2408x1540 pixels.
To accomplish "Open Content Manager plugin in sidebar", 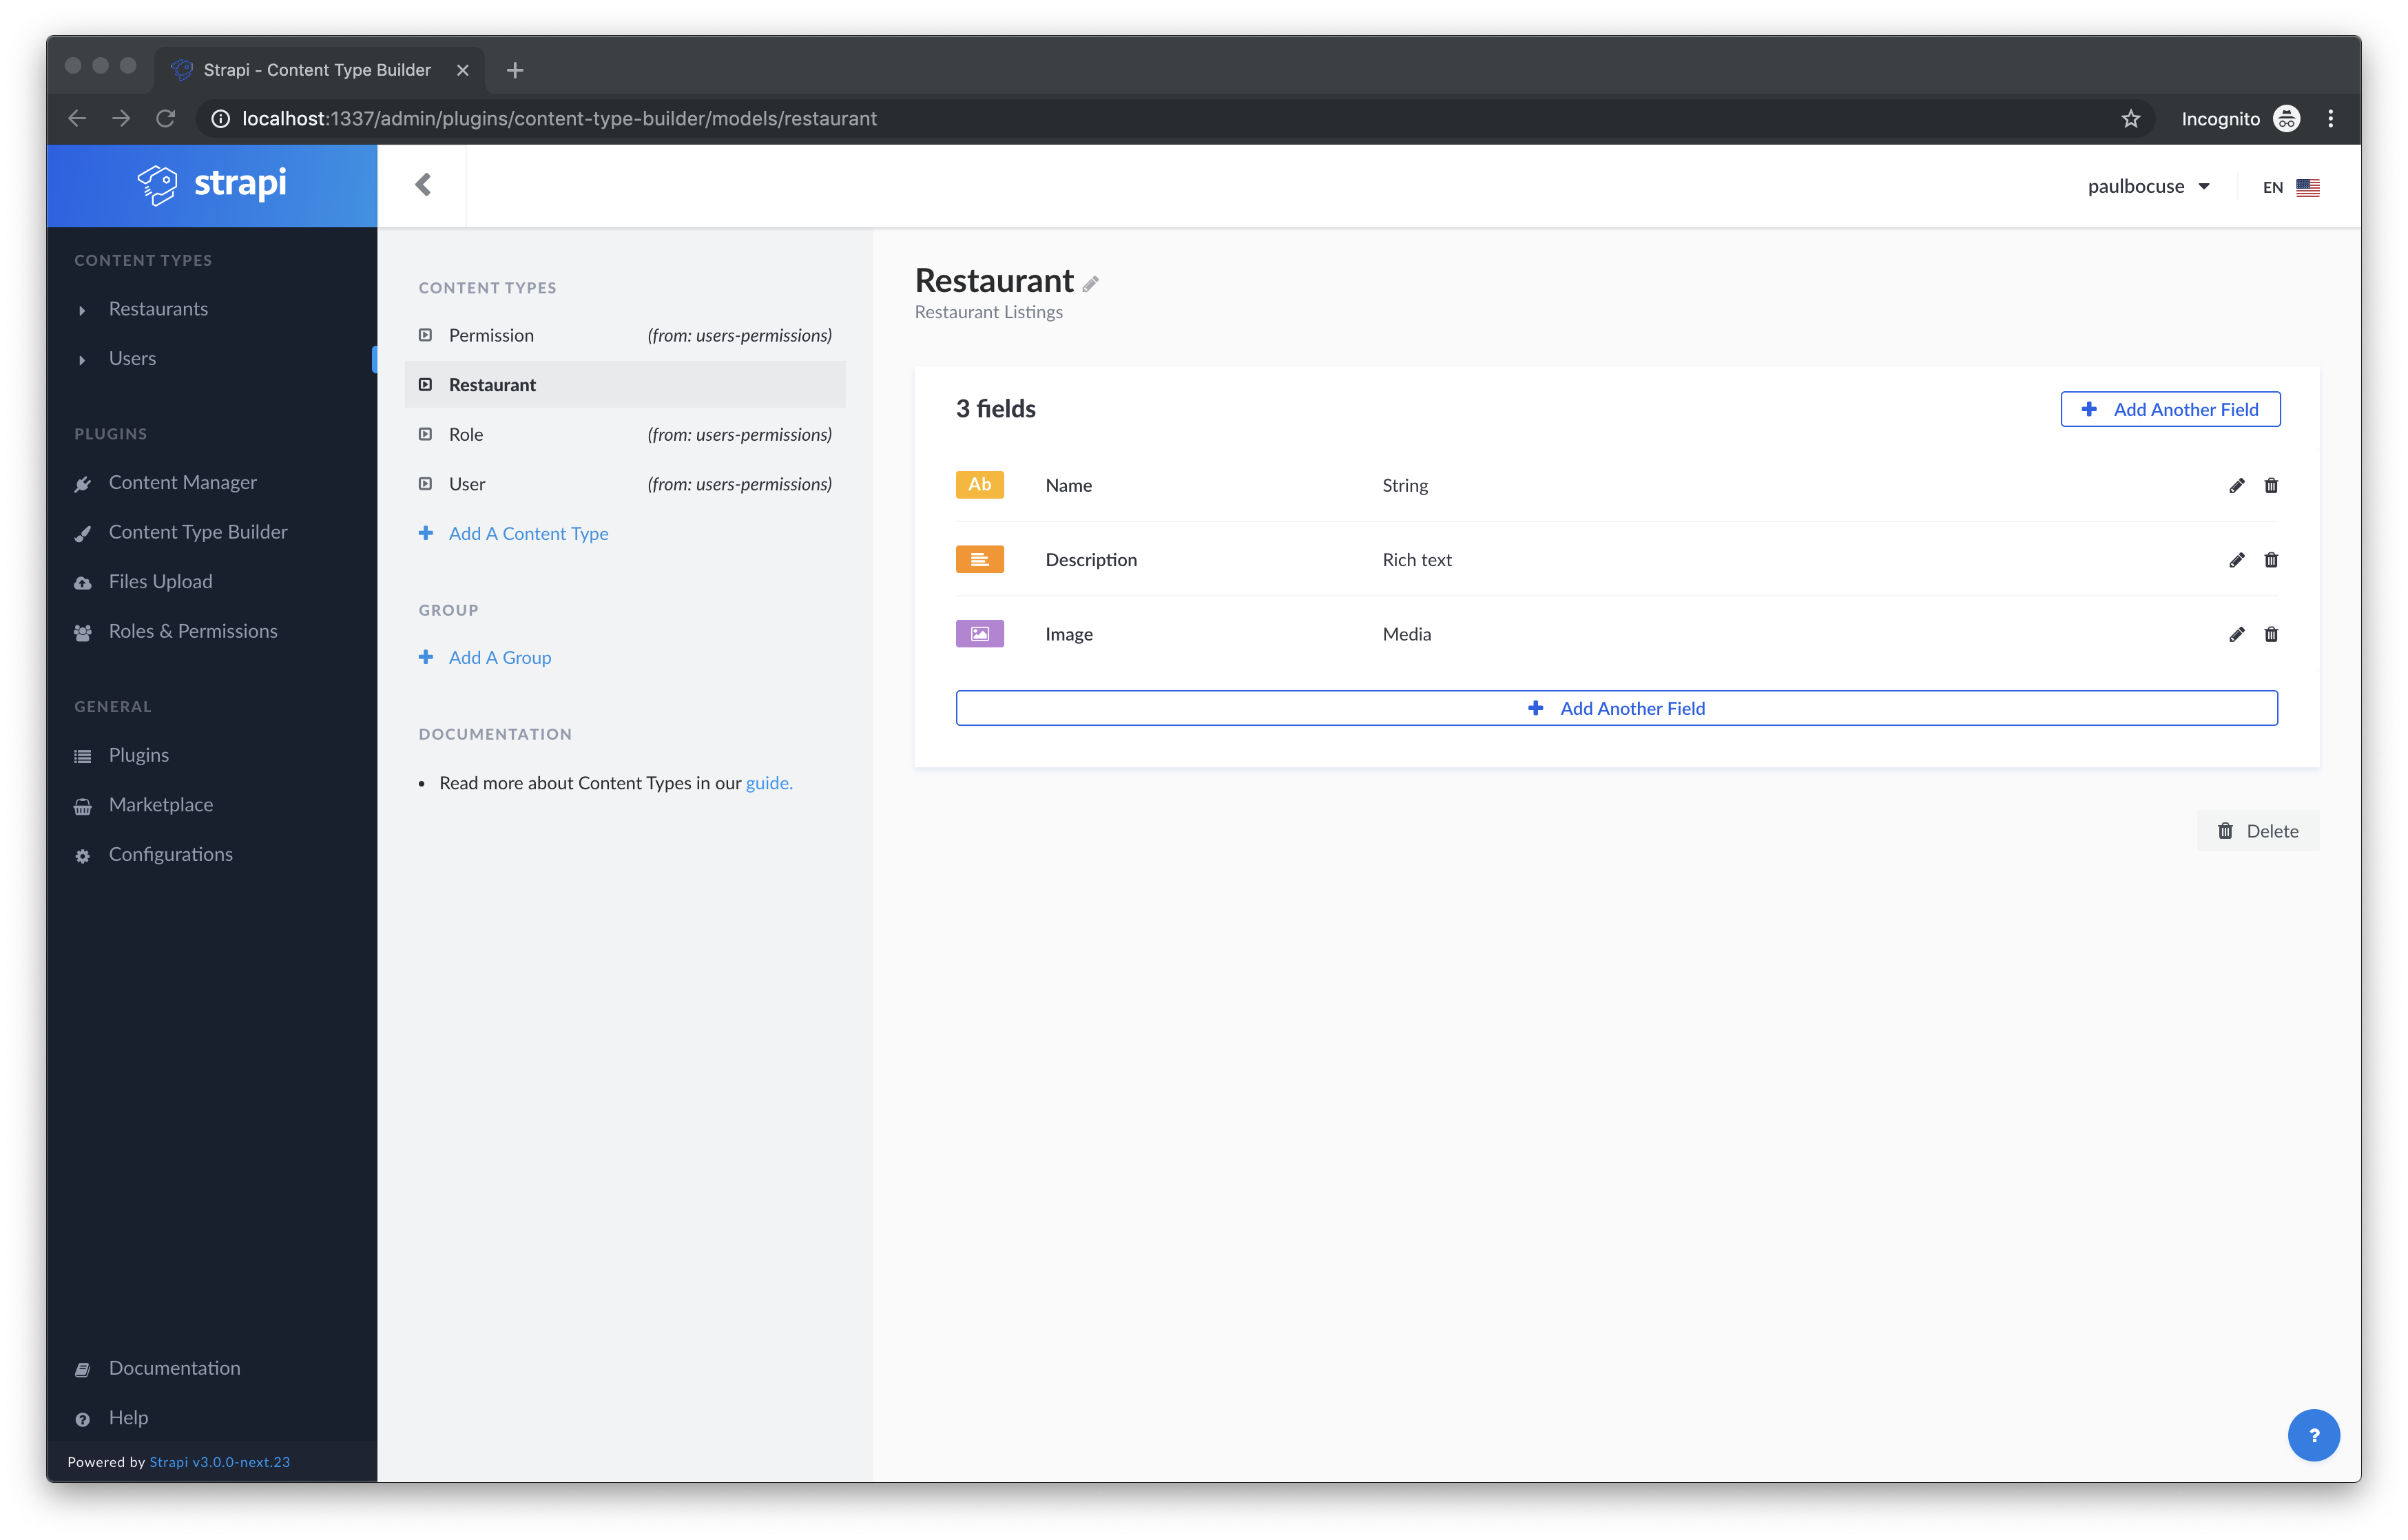I will click(x=182, y=483).
